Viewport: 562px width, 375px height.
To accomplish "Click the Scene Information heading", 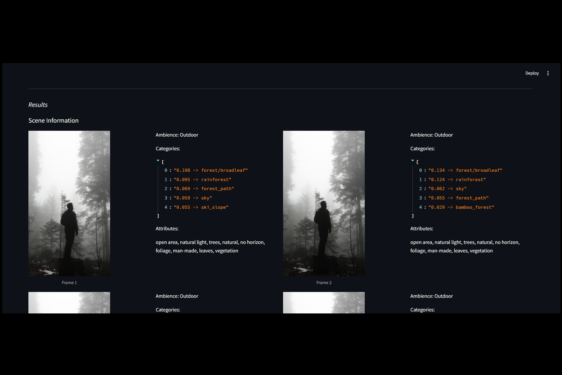I will pyautogui.click(x=53, y=120).
